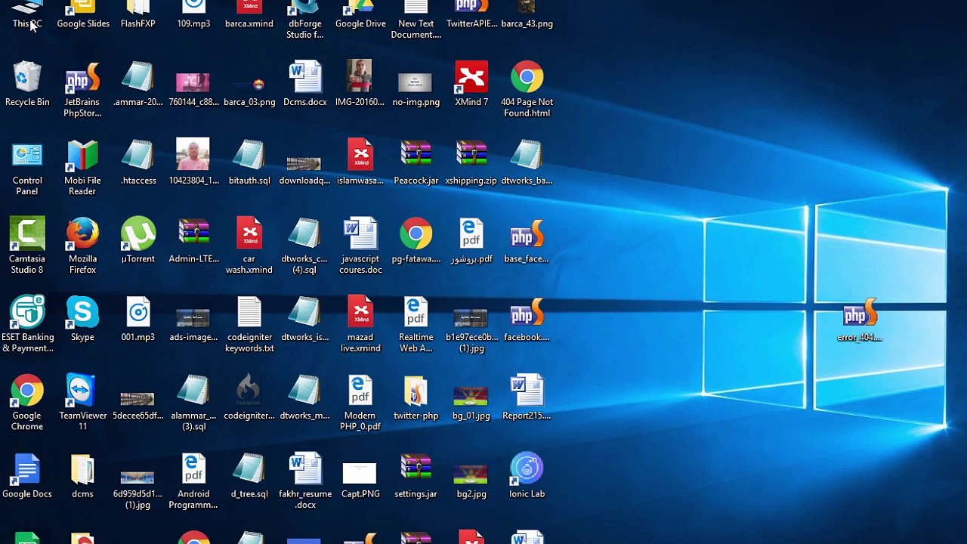Select the Mobi File Reader shortcut
967x544 pixels.
(x=82, y=168)
